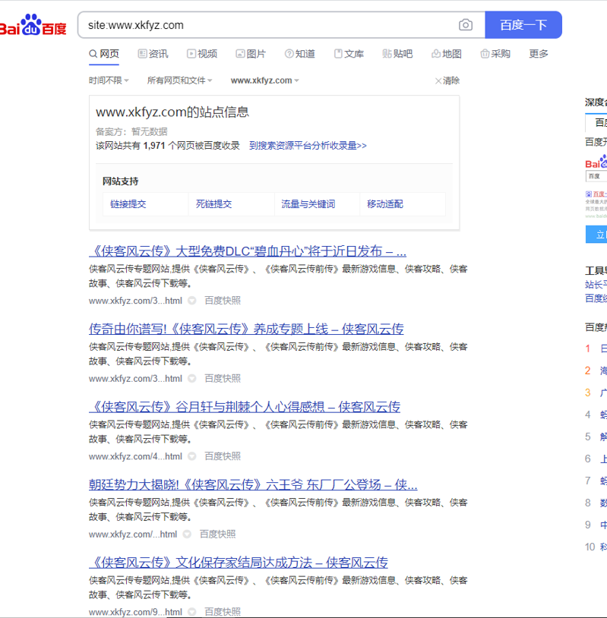Select the 移动适配 mobile adaptation option
This screenshot has width=607, height=618.
tap(385, 204)
